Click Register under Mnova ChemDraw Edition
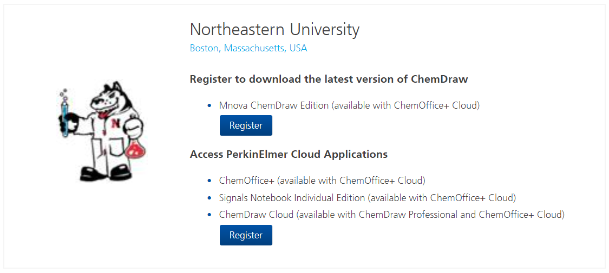This screenshot has width=609, height=273. tap(246, 125)
